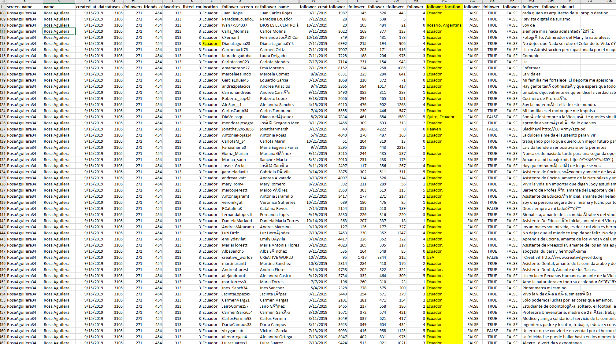Click the cell 'DiaVelasqu'
Screen dimensions: 616x344
point(240,117)
